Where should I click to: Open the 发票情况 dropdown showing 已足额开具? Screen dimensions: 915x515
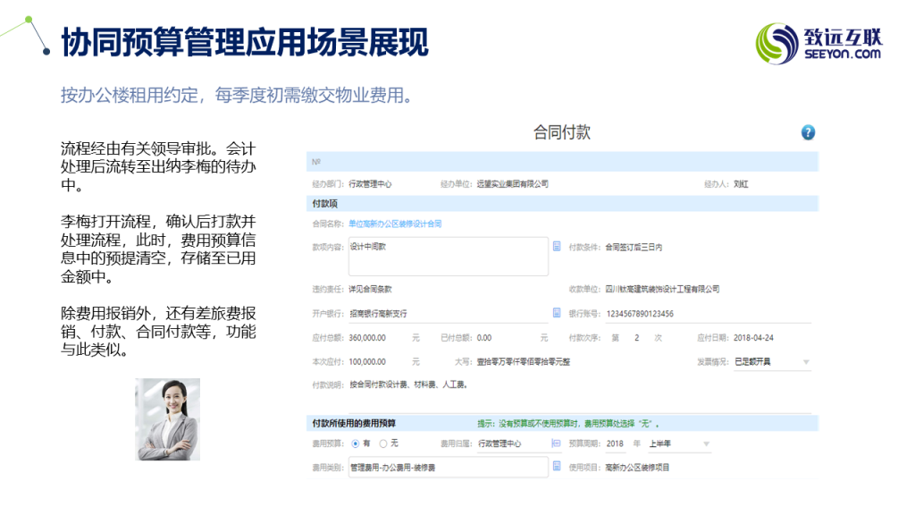point(772,362)
